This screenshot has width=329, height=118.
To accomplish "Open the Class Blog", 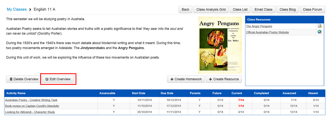I will 287,9.
